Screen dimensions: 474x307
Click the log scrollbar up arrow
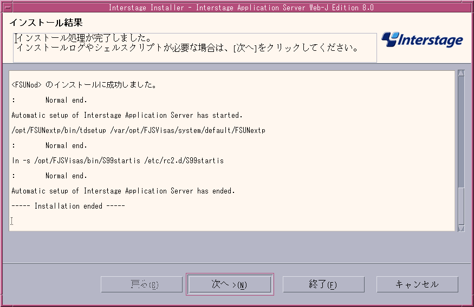click(461, 74)
